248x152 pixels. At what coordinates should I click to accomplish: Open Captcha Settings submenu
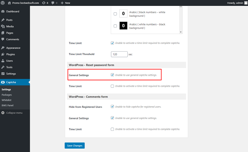tap(6, 89)
